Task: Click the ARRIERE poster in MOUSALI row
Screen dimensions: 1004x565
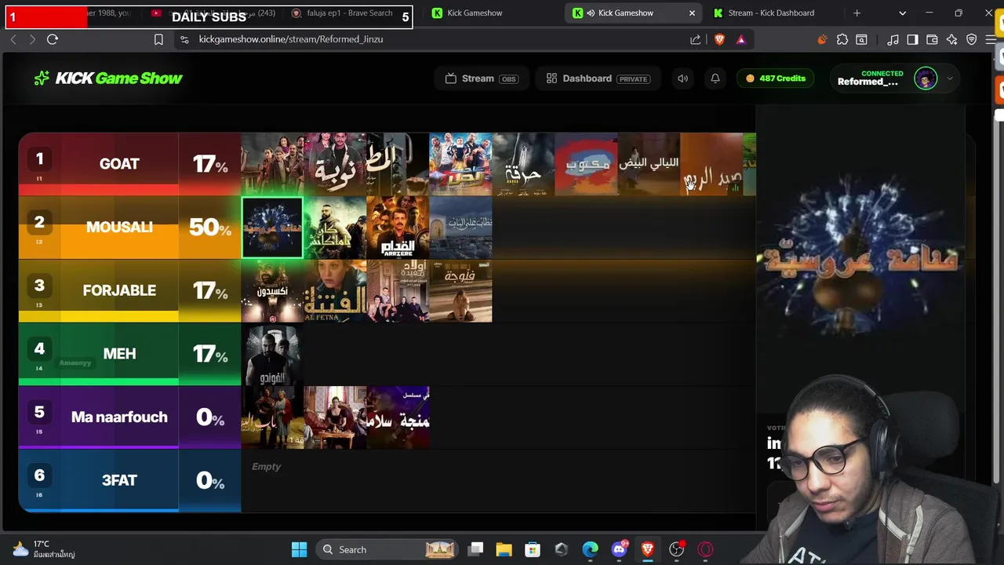Action: [398, 228]
